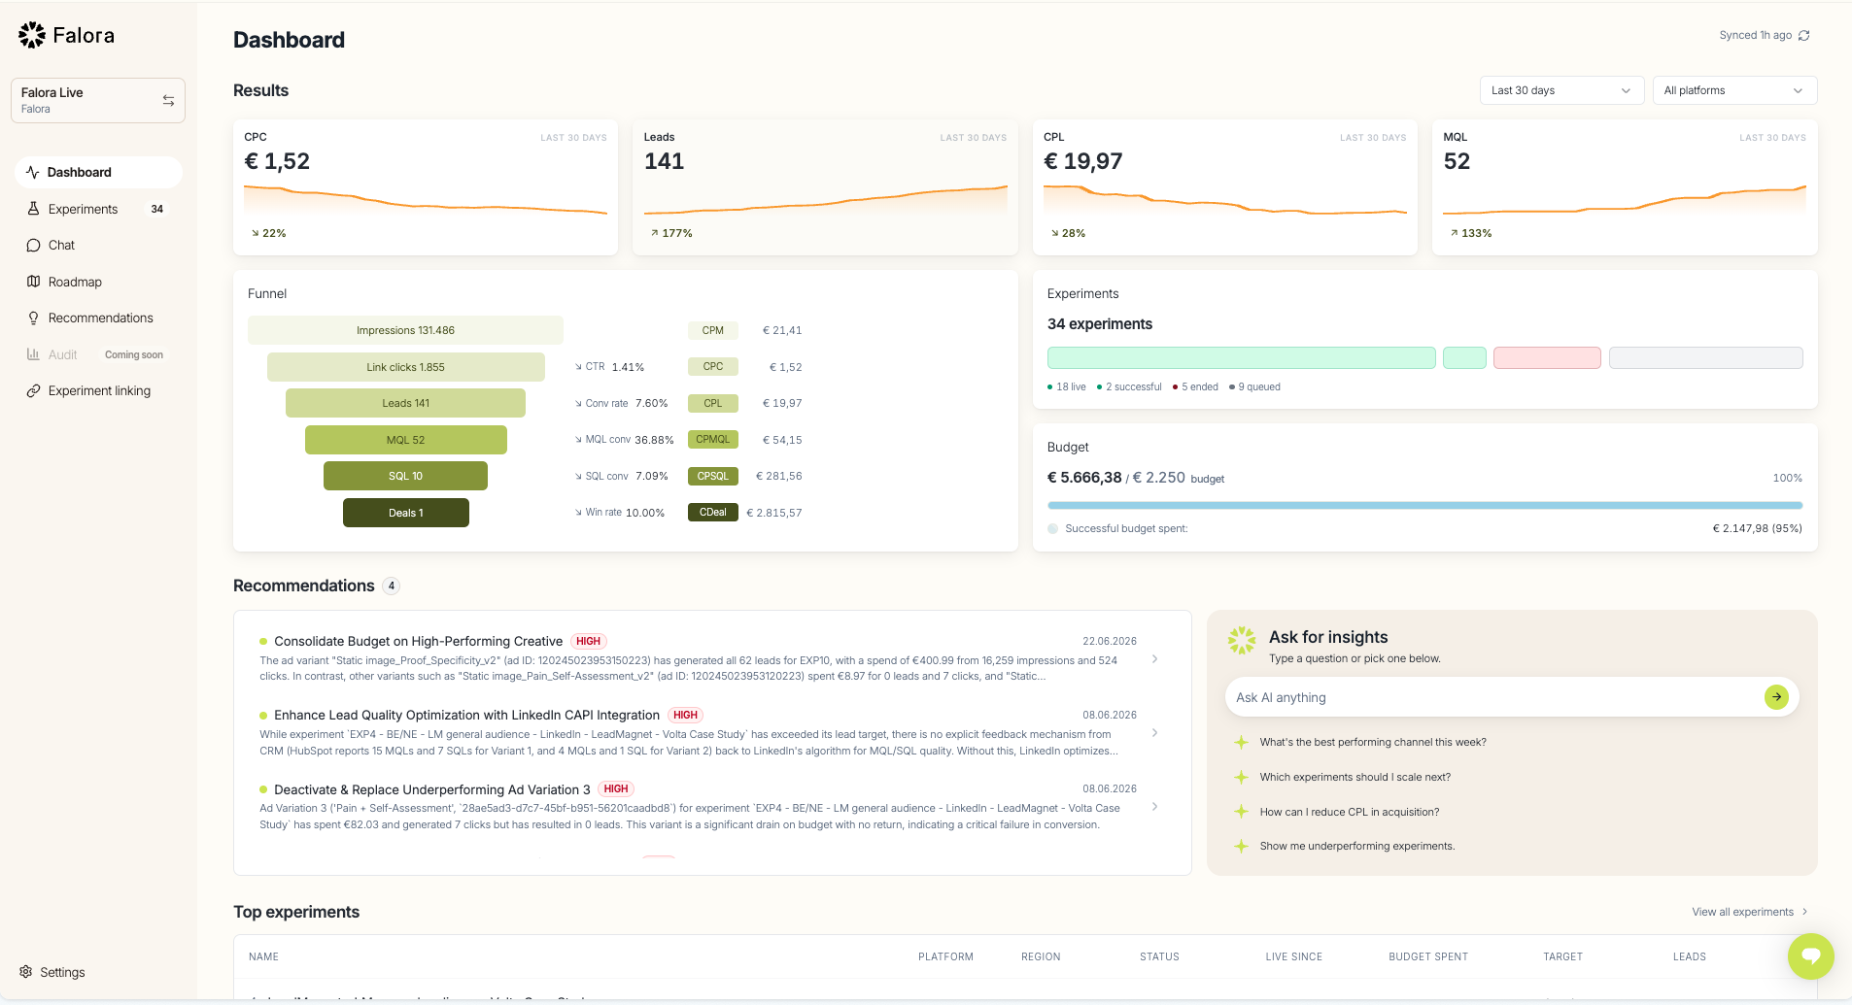This screenshot has height=1005, width=1852.
Task: Click the Experiments flask icon
Action: point(33,209)
